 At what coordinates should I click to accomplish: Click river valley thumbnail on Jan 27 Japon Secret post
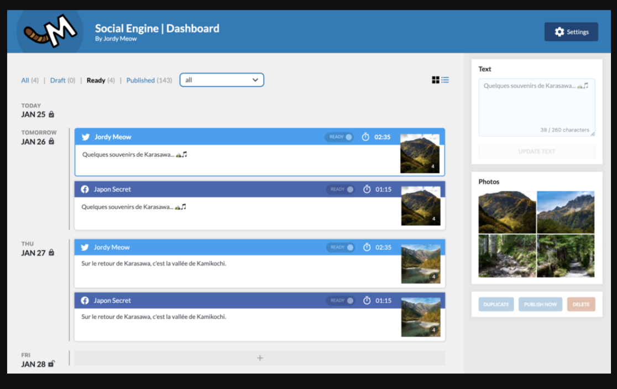coord(421,317)
